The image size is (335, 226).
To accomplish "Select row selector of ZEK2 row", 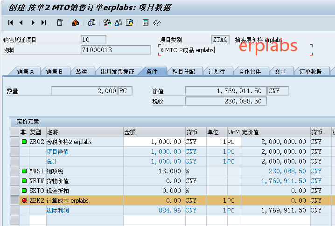I will click(x=14, y=201).
